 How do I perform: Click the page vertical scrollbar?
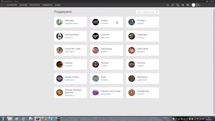click(x=214, y=61)
